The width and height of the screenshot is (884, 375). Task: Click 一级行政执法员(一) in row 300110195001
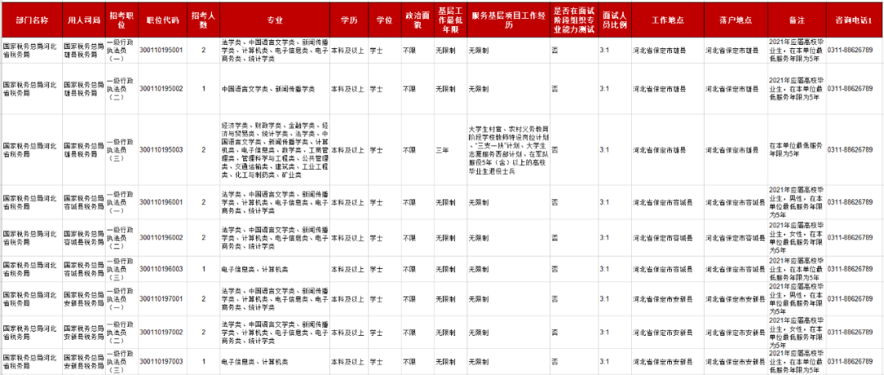click(x=120, y=50)
